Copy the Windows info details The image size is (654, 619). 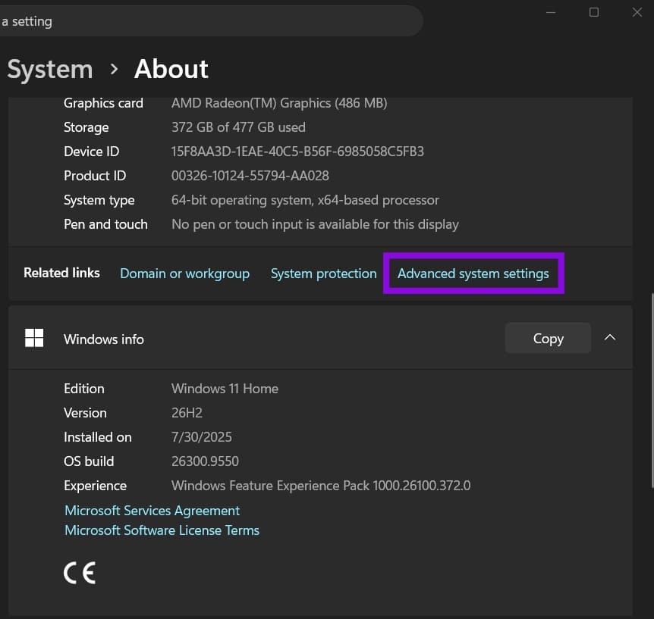click(x=548, y=338)
